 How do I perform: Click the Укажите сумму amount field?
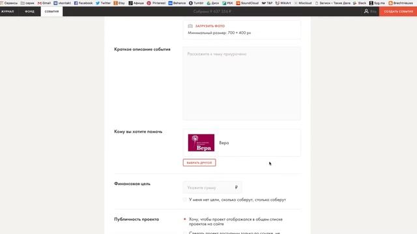(x=212, y=188)
